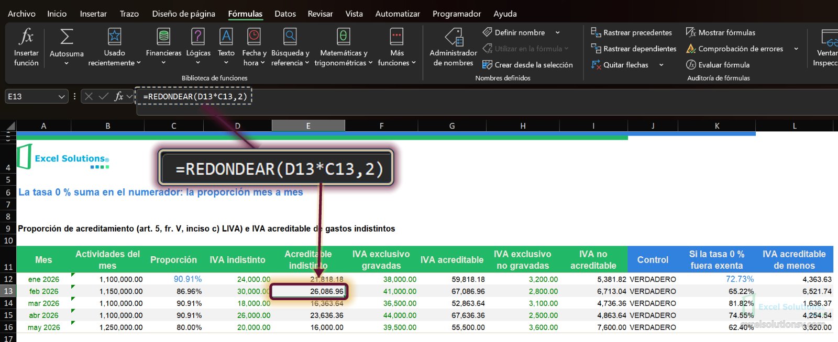Open Administrador de nombres

tap(453, 48)
